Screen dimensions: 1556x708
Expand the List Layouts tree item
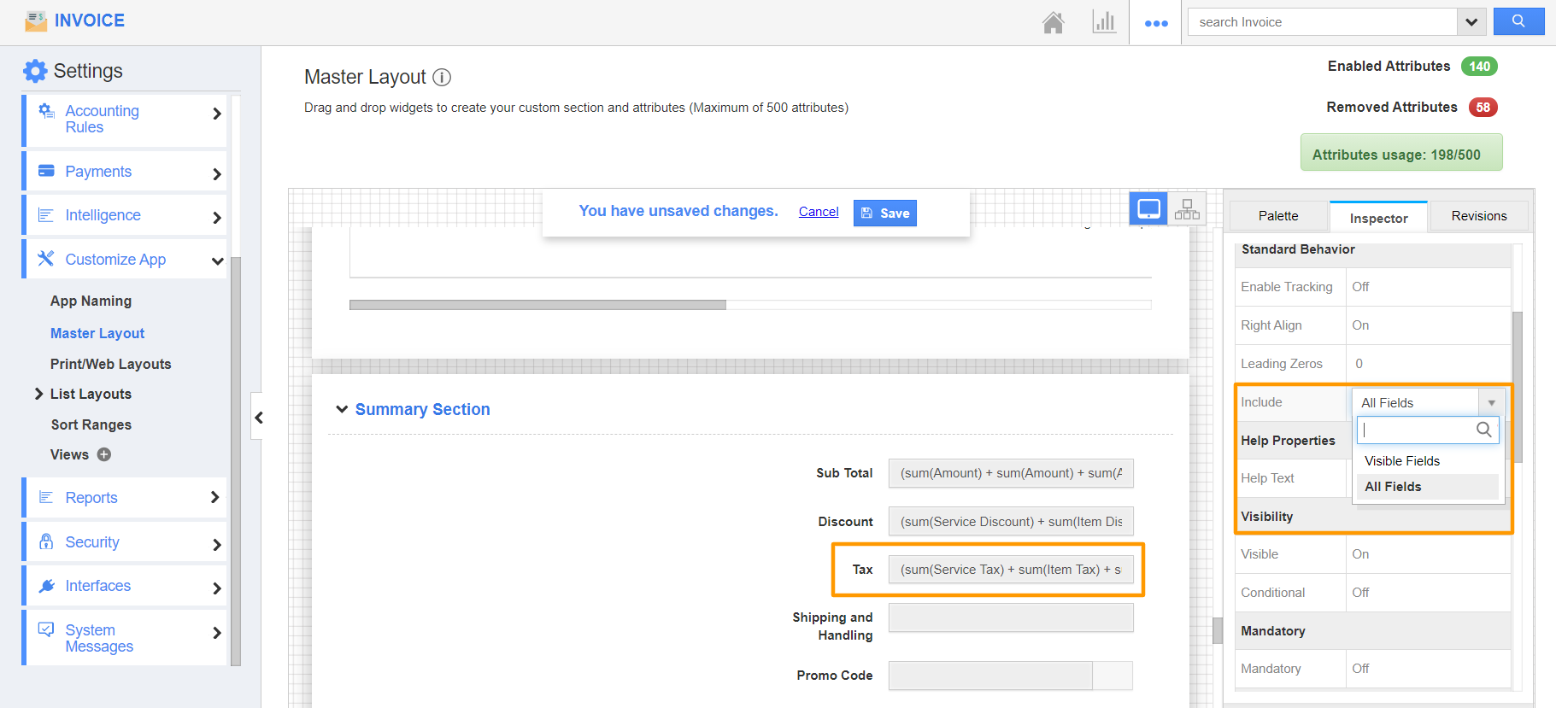(38, 394)
